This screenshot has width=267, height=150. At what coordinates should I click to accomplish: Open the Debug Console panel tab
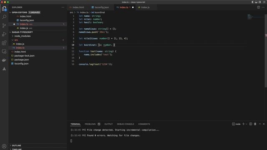click(125, 124)
